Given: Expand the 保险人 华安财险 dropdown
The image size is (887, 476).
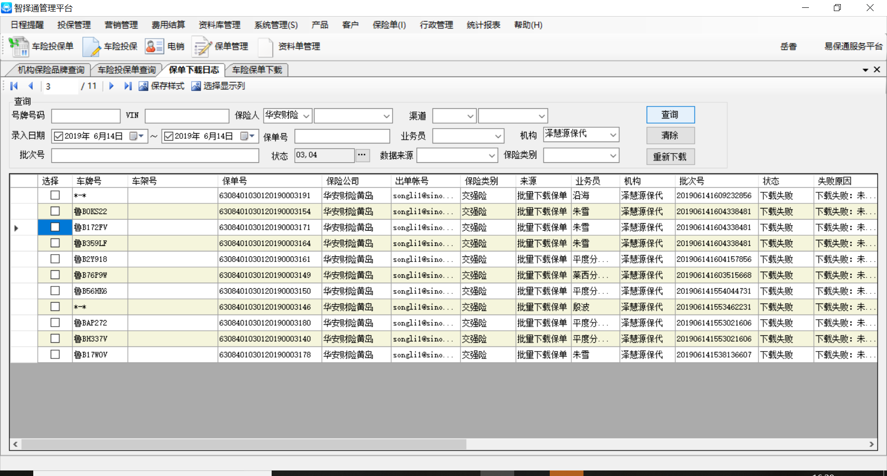Looking at the screenshot, I should [306, 116].
